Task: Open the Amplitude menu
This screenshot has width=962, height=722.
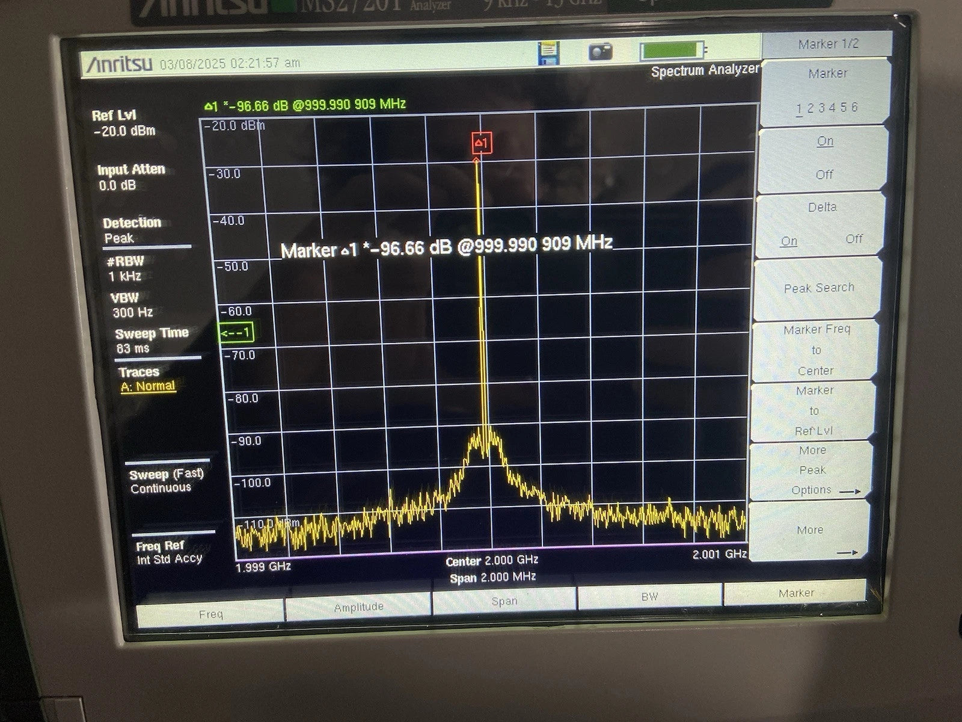Action: point(359,607)
